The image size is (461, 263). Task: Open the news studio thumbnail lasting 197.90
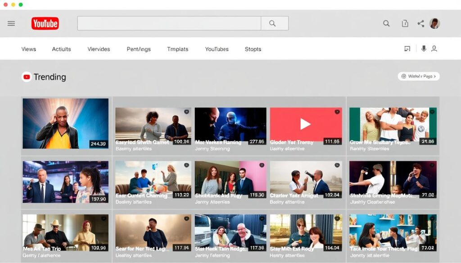point(66,182)
